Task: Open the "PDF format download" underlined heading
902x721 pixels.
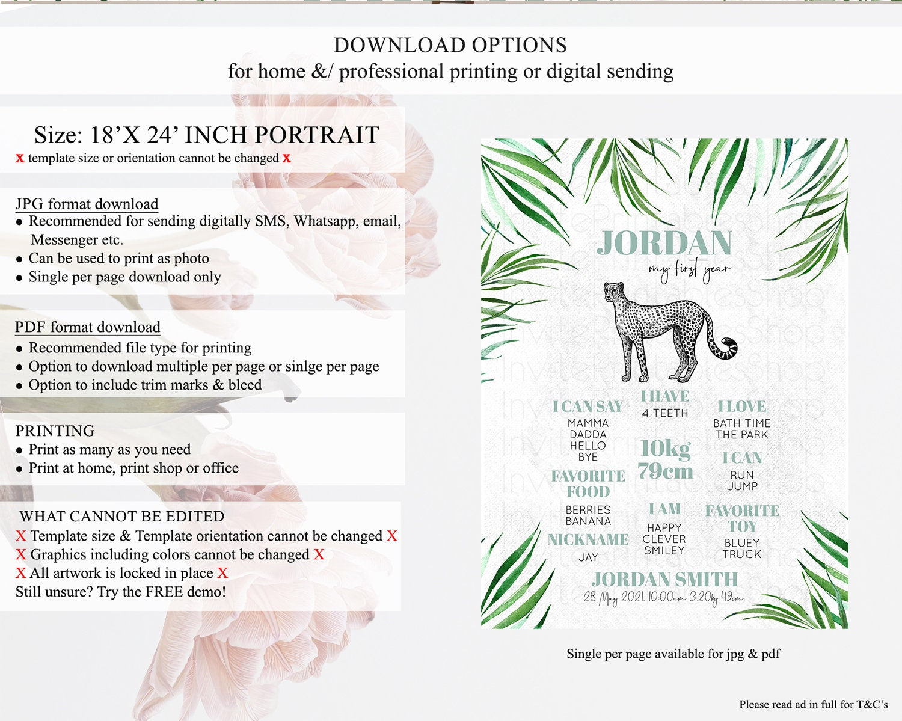Action: click(88, 327)
